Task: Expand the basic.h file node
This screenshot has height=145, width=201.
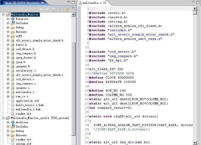Action: click(8, 45)
